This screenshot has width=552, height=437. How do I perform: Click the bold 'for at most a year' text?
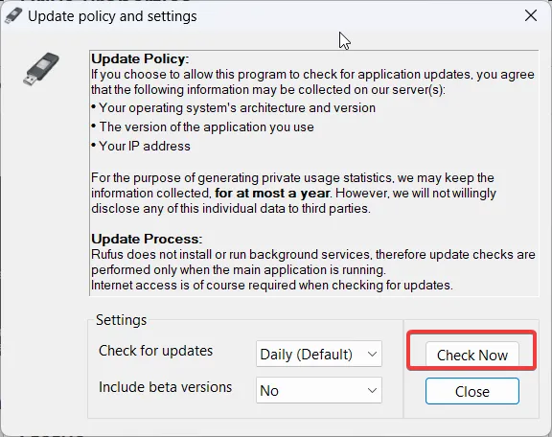(x=272, y=194)
